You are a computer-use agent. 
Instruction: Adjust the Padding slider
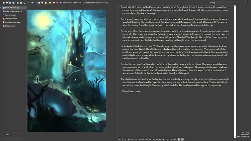pyautogui.click(x=232, y=3)
